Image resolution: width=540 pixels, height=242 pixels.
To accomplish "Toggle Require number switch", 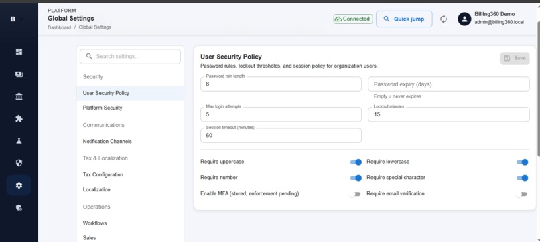I will [x=356, y=178].
